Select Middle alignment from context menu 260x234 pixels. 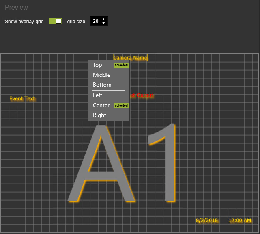[101, 75]
